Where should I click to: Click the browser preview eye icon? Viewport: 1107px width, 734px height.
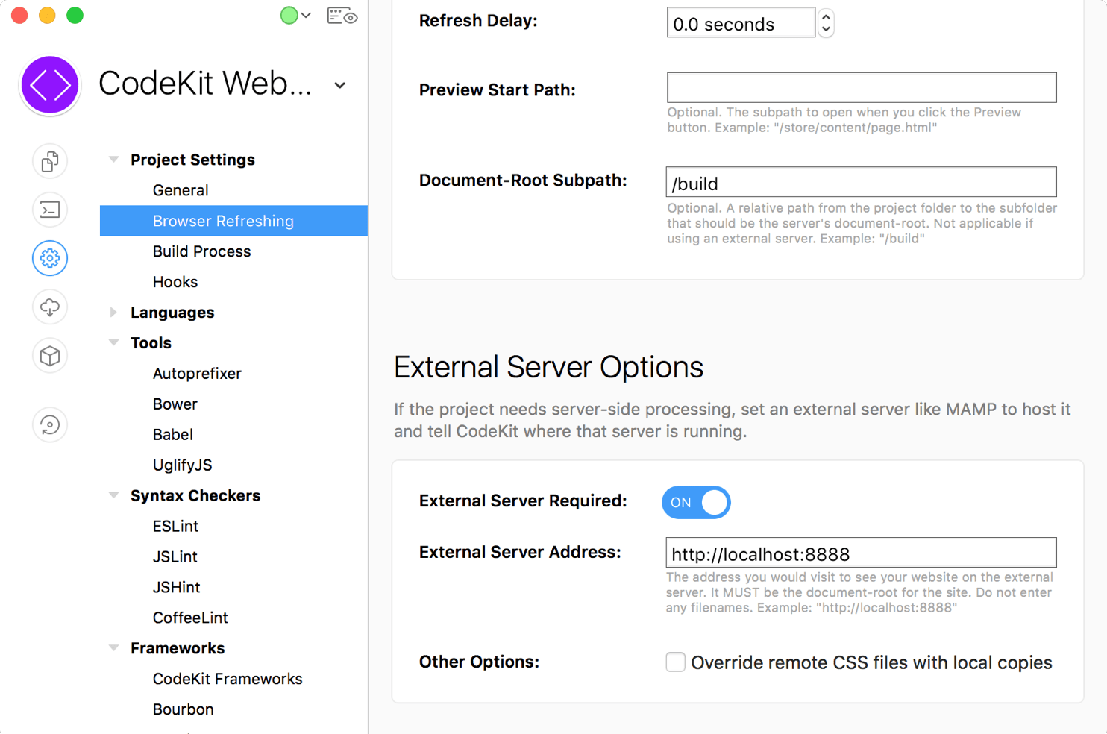342,16
